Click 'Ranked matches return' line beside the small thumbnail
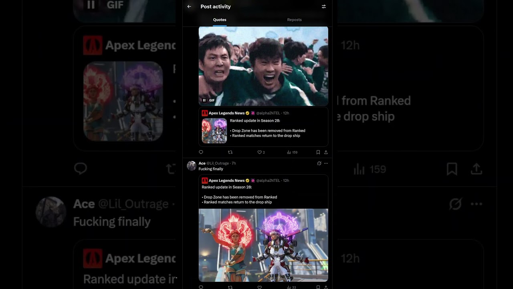 265,136
